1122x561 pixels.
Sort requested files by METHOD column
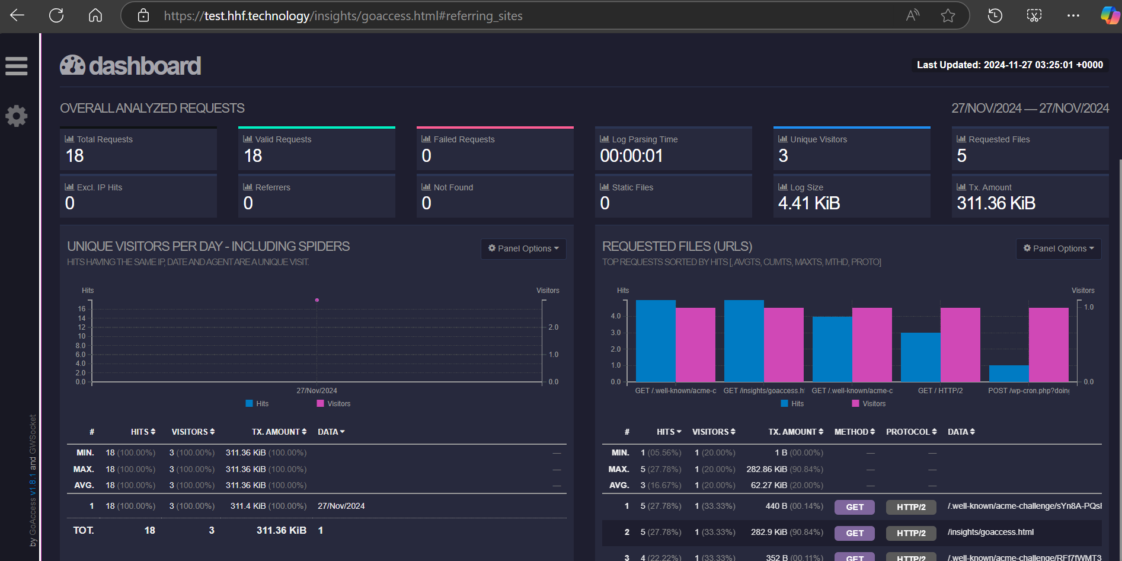pyautogui.click(x=854, y=432)
